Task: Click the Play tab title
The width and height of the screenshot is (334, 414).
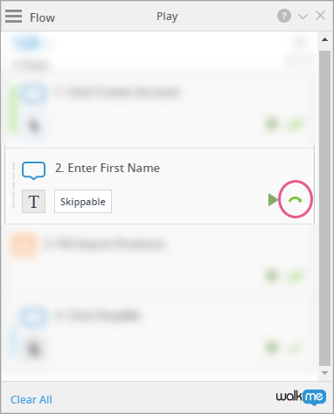Action: click(x=167, y=17)
